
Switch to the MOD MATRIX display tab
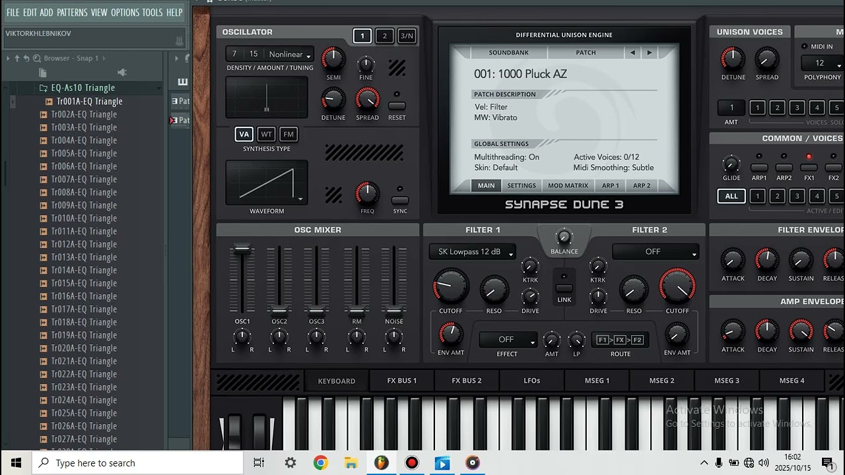point(568,185)
